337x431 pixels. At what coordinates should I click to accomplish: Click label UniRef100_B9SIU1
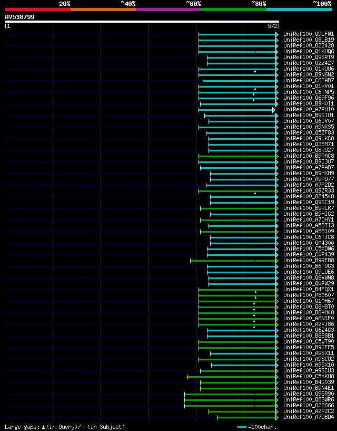coord(309,115)
